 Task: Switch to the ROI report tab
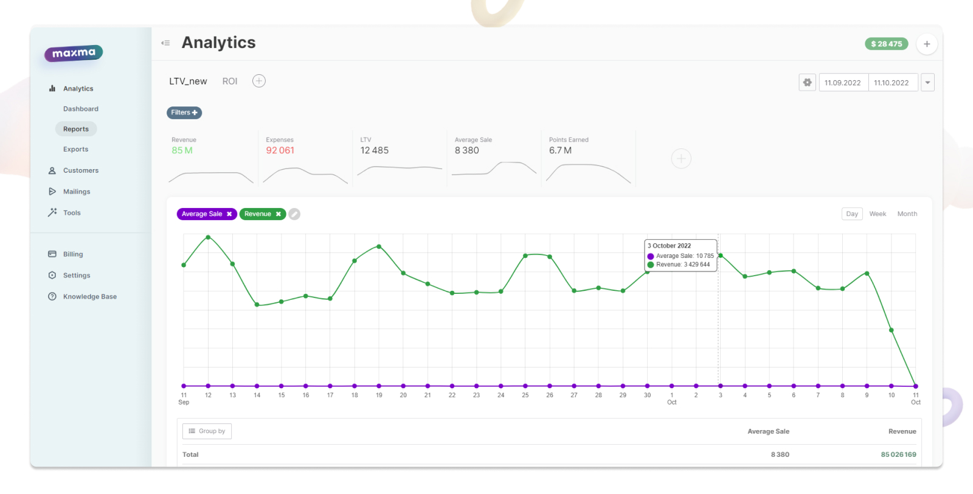click(x=230, y=82)
